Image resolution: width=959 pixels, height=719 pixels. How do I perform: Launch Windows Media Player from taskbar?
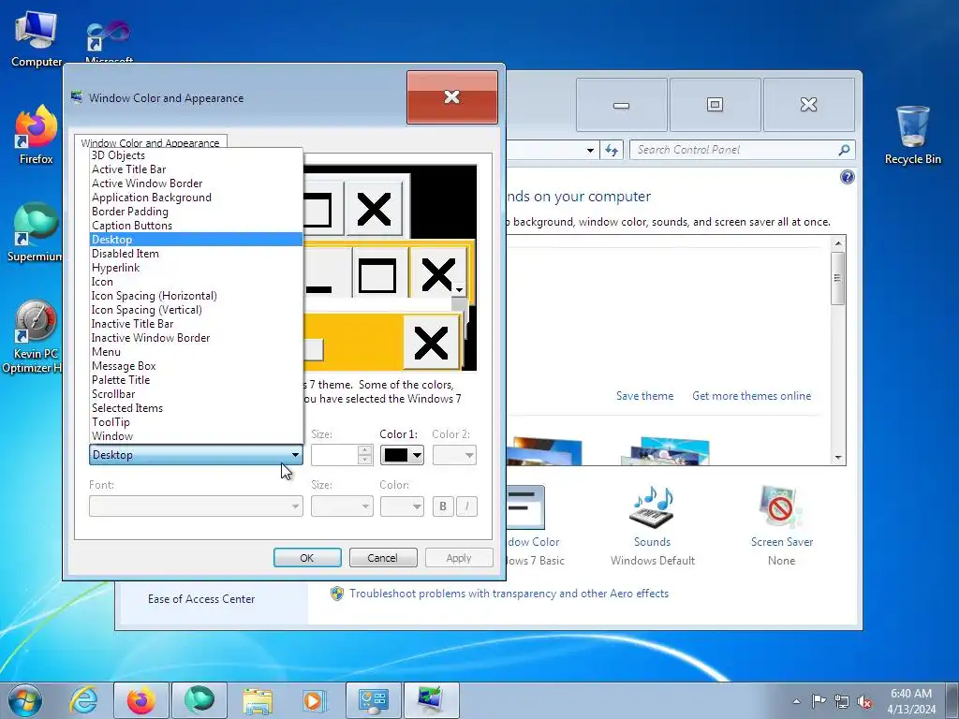point(315,700)
